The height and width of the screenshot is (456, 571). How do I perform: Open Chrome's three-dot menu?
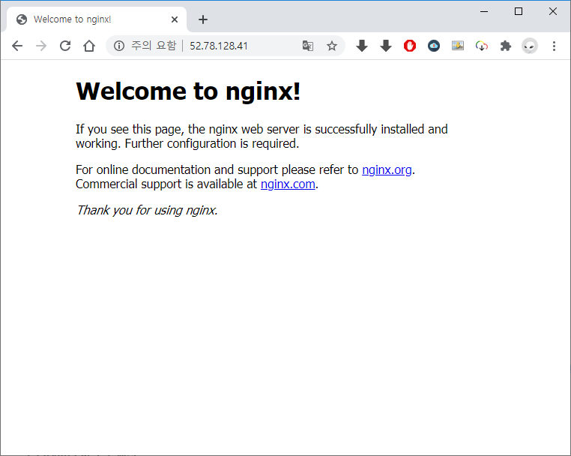pyautogui.click(x=554, y=46)
